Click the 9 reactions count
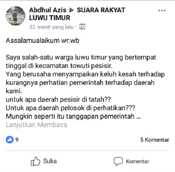Viewport: 175px width, 172px height. [x=17, y=140]
